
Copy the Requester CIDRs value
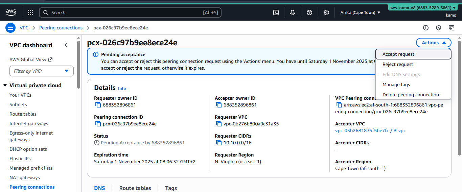pos(219,143)
